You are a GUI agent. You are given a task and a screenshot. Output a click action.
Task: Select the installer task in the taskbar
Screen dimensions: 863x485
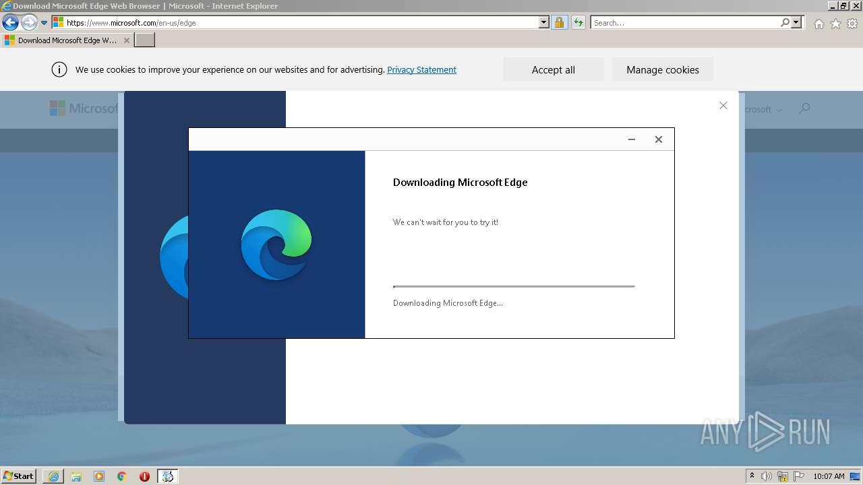pyautogui.click(x=168, y=476)
